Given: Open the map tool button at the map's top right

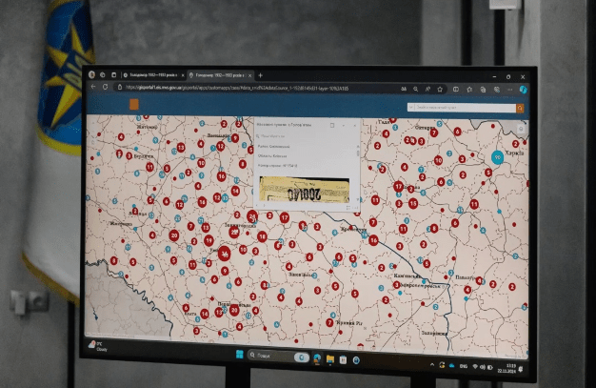Looking at the screenshot, I should 521,129.
